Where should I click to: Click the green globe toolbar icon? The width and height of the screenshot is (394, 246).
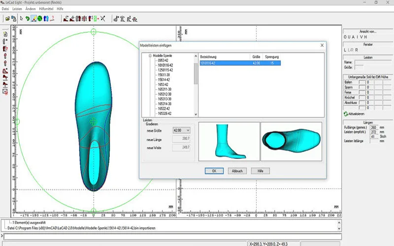[x=40, y=19]
